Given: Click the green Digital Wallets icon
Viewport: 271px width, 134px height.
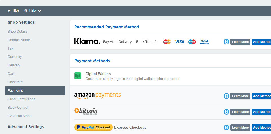Looking at the screenshot, I should pyautogui.click(x=78, y=76).
